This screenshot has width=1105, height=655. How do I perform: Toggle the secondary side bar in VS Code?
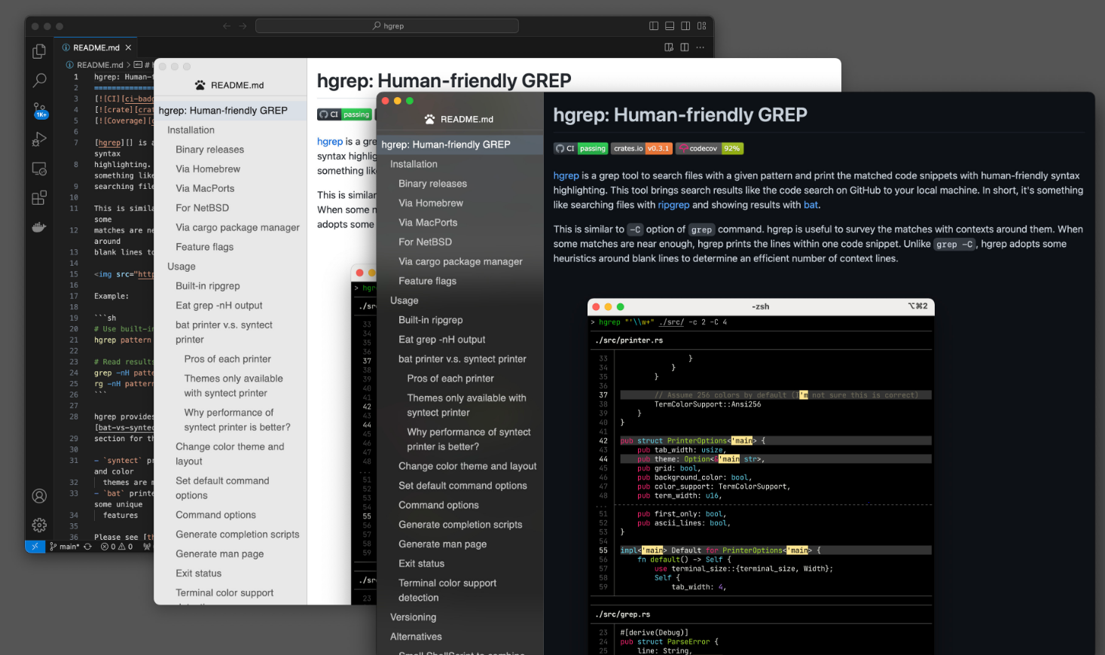point(685,26)
